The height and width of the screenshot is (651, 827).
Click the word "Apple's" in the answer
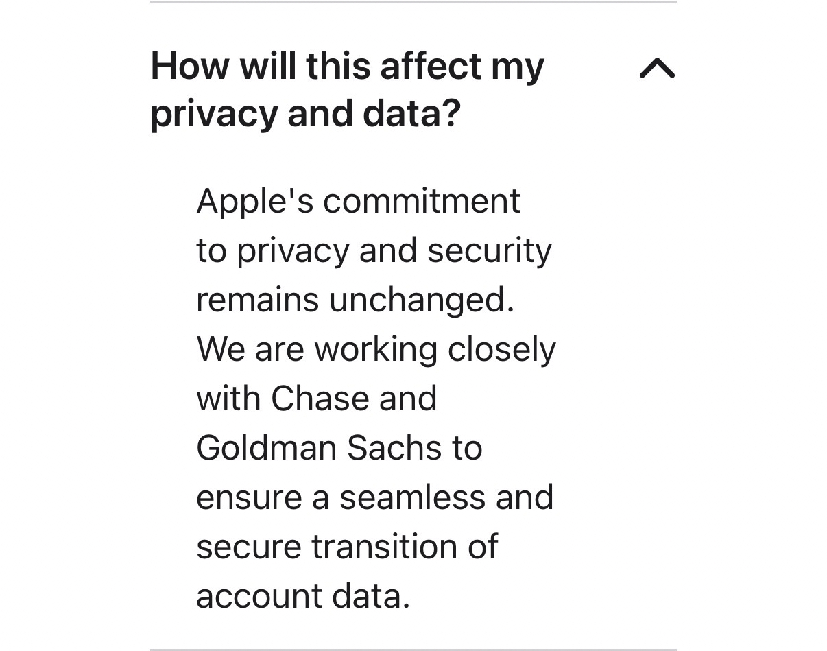tap(255, 201)
